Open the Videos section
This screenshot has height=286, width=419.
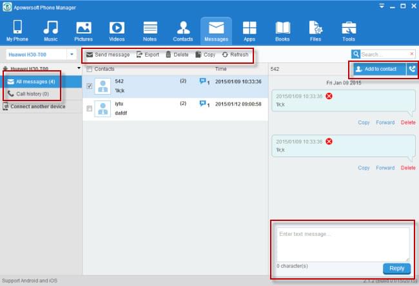(117, 31)
